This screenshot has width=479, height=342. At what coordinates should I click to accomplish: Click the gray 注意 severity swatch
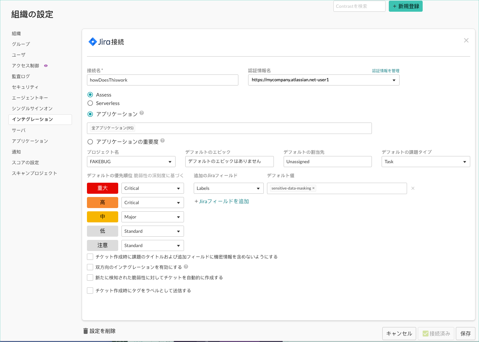click(103, 245)
